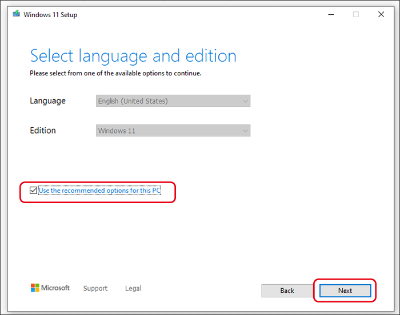
Task: Click the 'Select language and edition' heading
Action: click(x=133, y=56)
